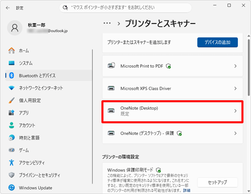The image size is (251, 194).
Task: Open Bluetooth and devices icon in sidebar
Action: click(12, 76)
